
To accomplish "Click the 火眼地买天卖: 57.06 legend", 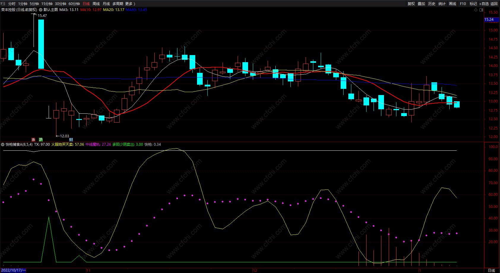I will pyautogui.click(x=68, y=144).
